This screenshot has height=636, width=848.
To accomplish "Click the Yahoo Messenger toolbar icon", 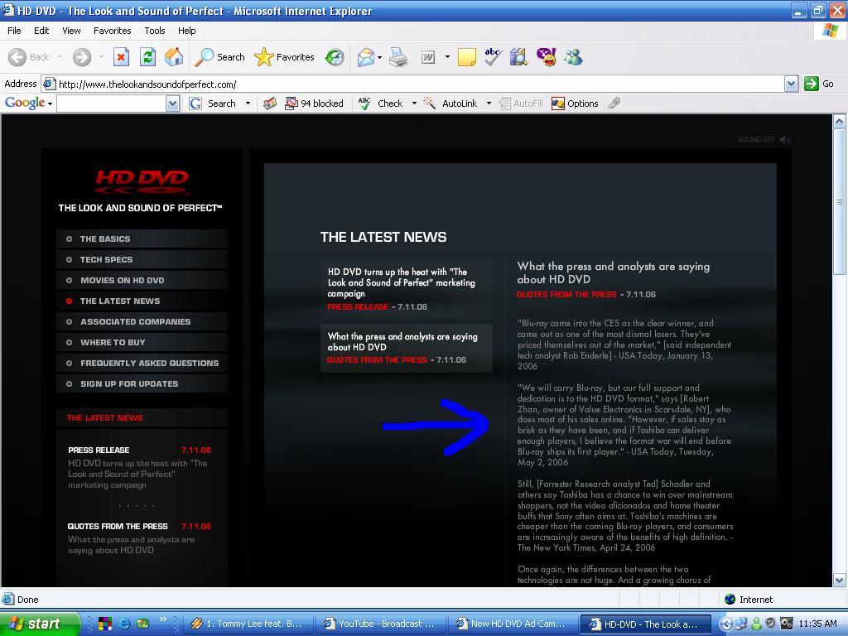I will tap(547, 57).
